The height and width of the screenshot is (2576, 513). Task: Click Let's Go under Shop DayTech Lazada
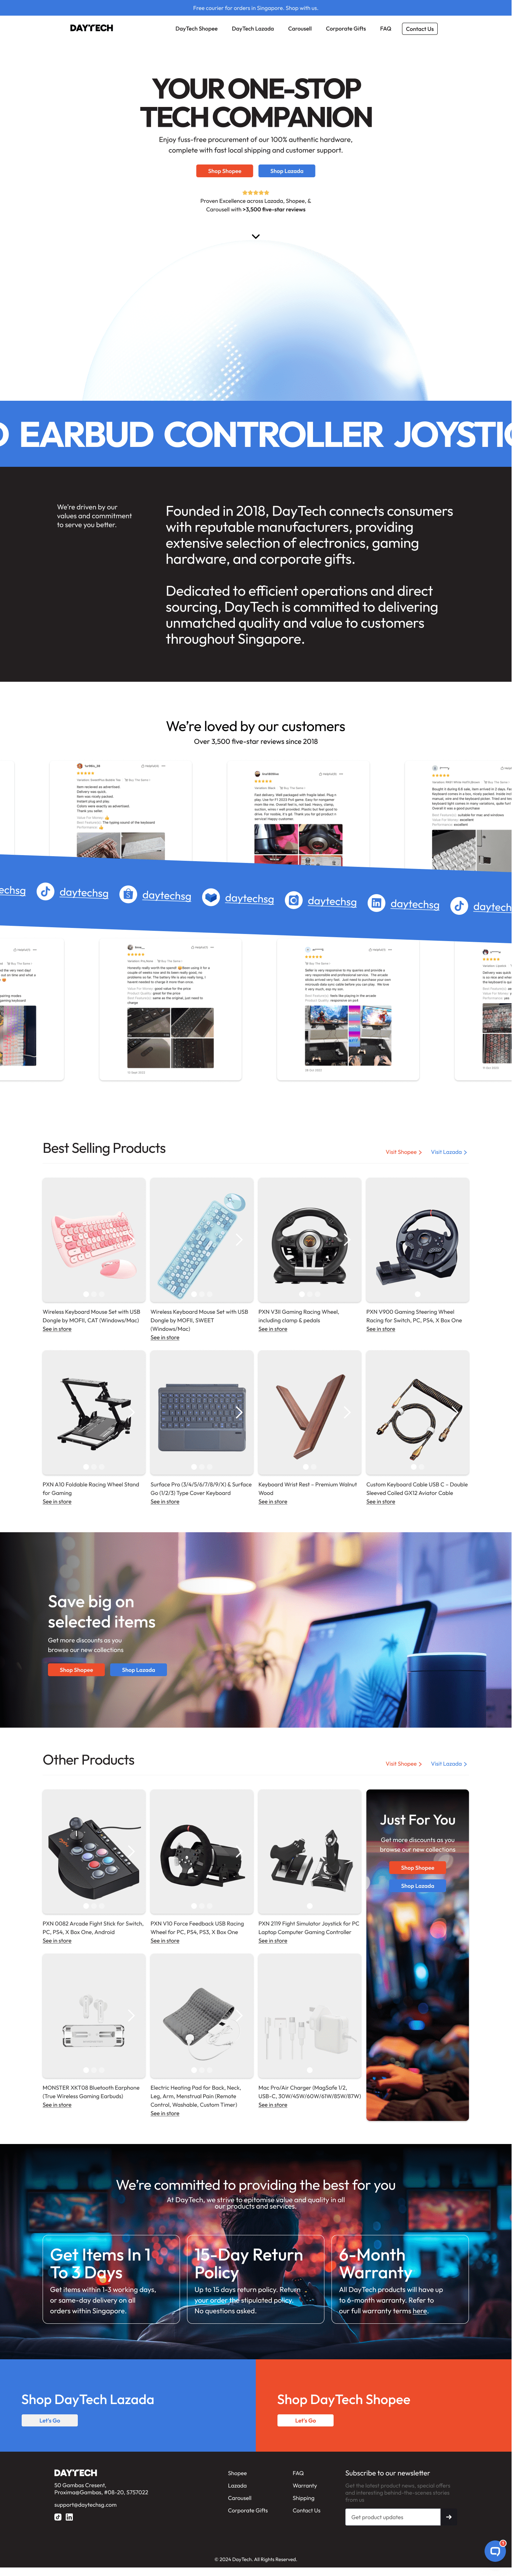[50, 2420]
